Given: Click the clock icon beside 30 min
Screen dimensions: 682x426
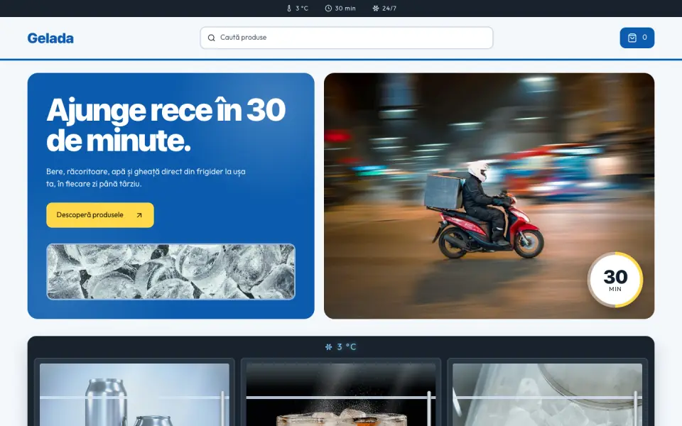Looking at the screenshot, I should [x=328, y=9].
